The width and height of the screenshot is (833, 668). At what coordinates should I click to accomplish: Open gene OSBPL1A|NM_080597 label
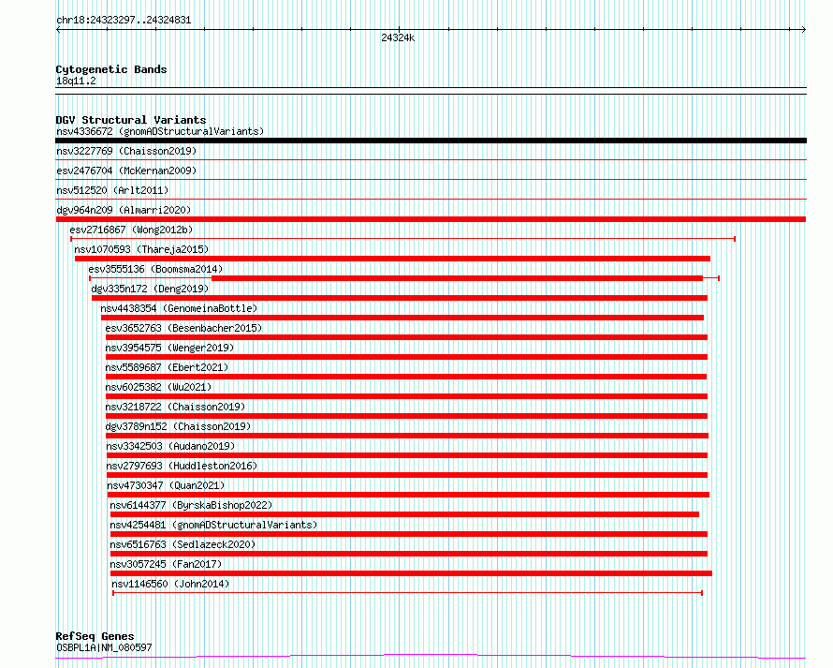click(x=104, y=647)
